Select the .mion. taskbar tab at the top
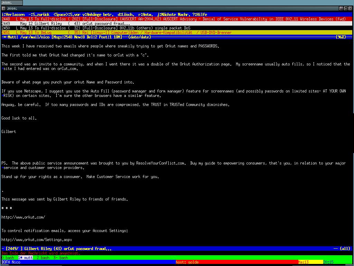354x266 pixels. [11, 3]
